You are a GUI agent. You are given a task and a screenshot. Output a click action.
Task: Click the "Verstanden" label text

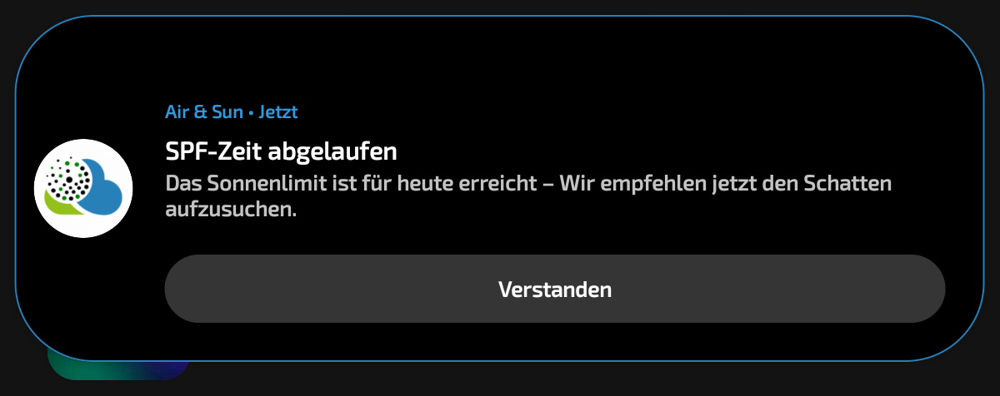pyautogui.click(x=555, y=289)
